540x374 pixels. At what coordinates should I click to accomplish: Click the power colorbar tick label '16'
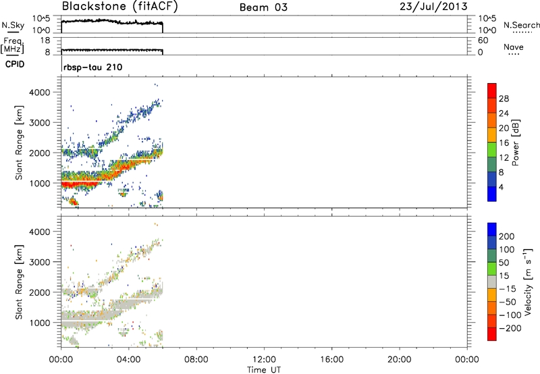504,143
